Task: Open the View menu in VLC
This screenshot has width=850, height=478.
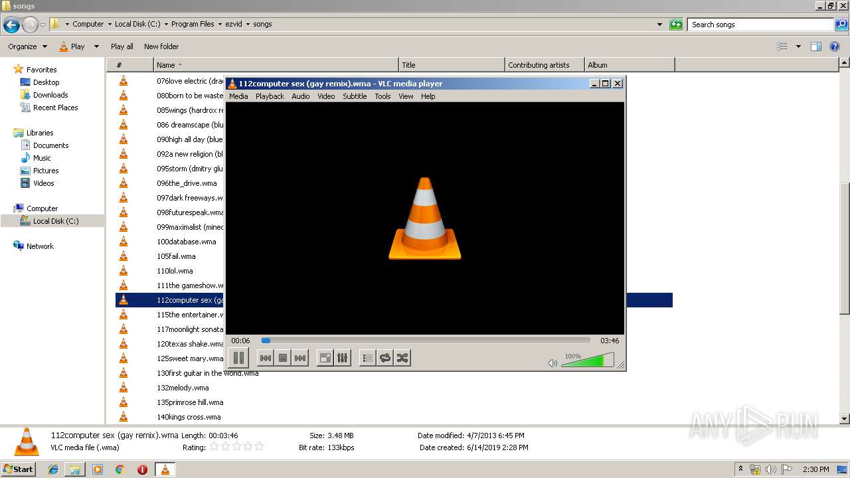Action: (x=406, y=96)
